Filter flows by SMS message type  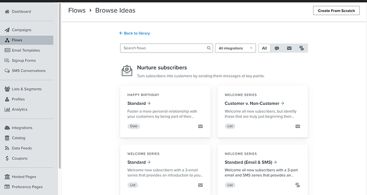(277, 48)
